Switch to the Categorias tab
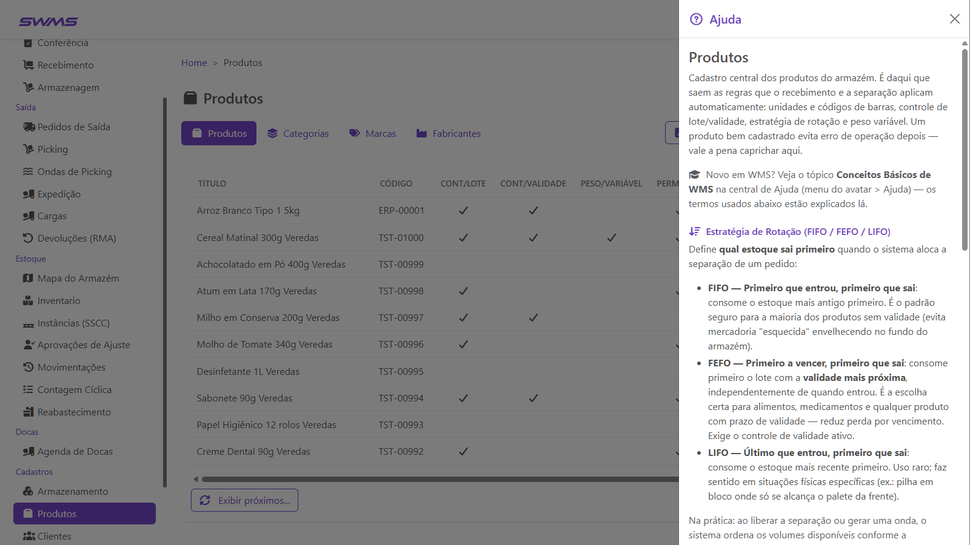Screen dimensions: 970x545 pyautogui.click(x=298, y=133)
